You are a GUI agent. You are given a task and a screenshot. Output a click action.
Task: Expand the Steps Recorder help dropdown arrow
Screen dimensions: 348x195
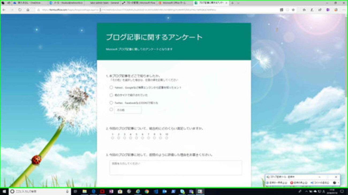(x=338, y=183)
